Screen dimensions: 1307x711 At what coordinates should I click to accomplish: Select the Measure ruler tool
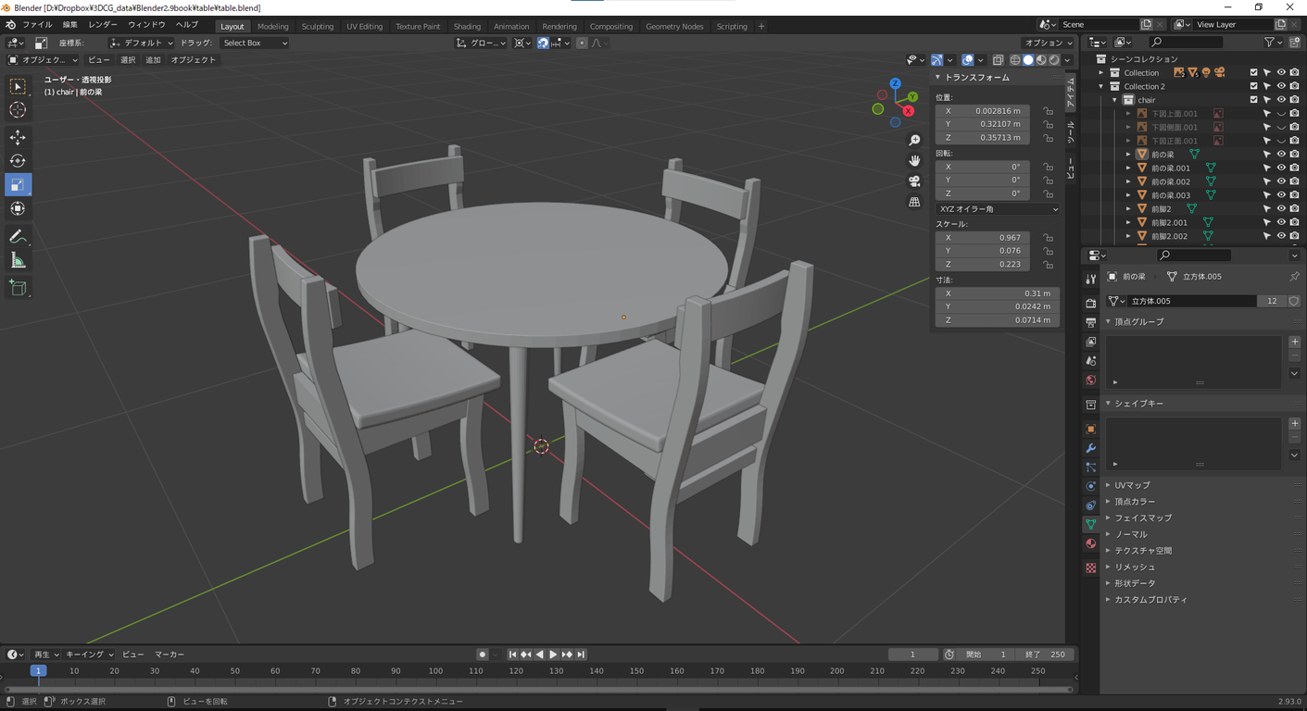tap(18, 261)
